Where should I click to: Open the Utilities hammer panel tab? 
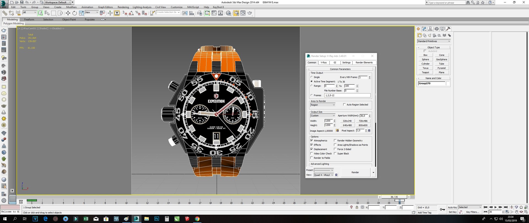448,29
